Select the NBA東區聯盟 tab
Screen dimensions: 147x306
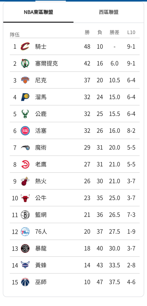coord(38,12)
